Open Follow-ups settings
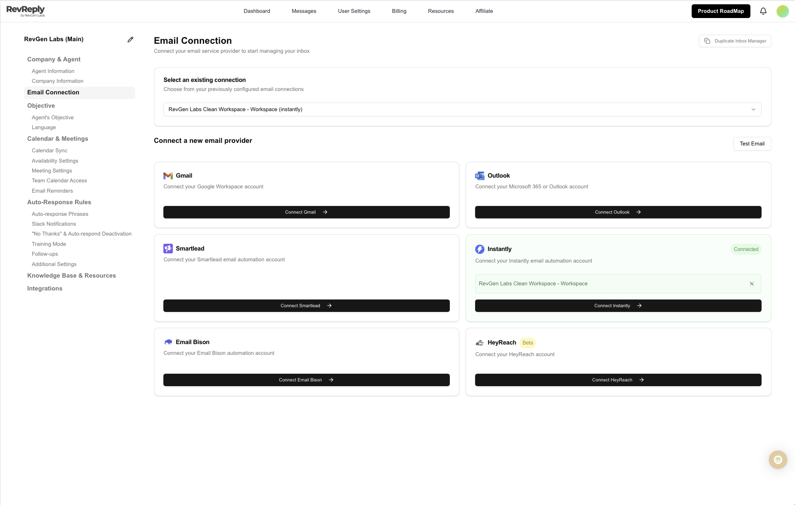 45,254
